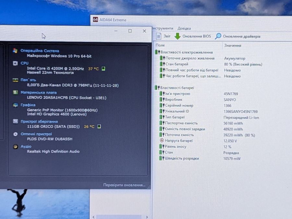Click the Звіт toolbar button label
Image resolution: width=292 pixels, height=219 pixels.
point(167,36)
